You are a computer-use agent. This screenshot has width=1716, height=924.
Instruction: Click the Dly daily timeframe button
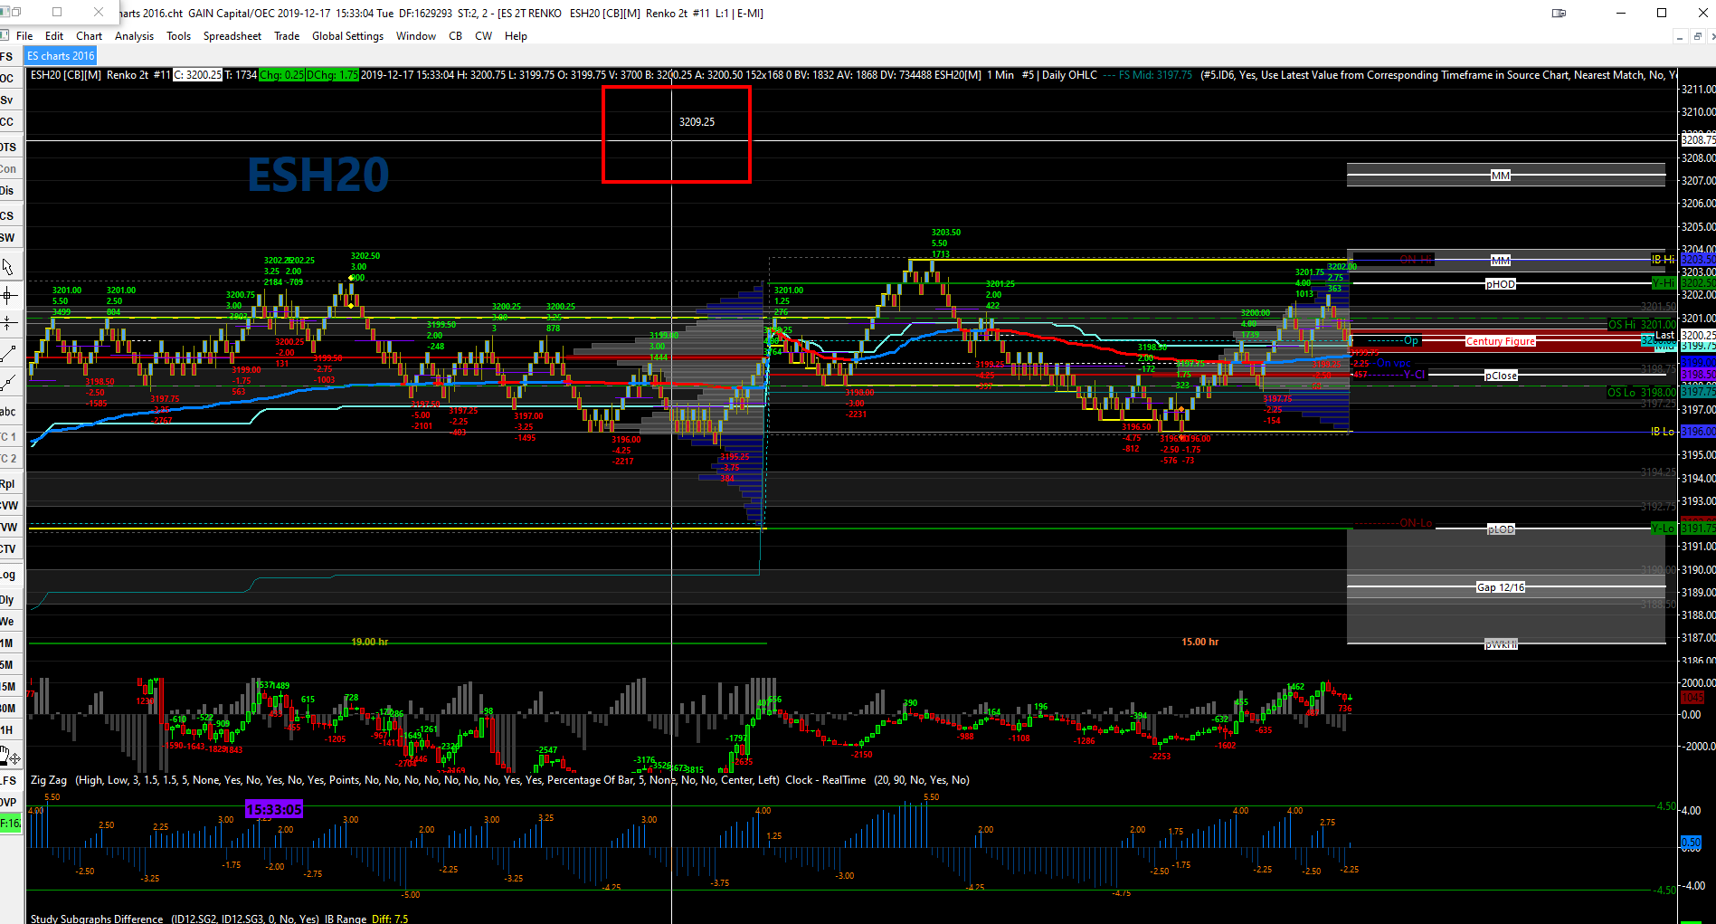8,600
